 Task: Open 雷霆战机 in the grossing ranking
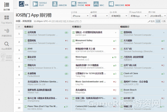click(128, 32)
